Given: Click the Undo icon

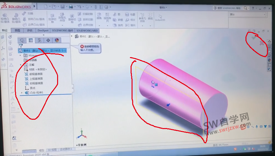Looking at the screenshot, I should tap(79, 7).
